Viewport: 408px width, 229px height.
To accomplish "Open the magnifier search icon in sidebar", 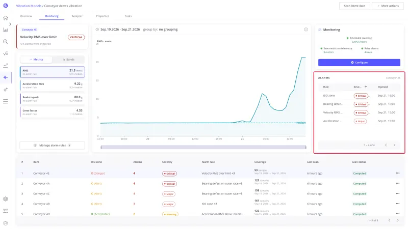I will (x=6, y=42).
